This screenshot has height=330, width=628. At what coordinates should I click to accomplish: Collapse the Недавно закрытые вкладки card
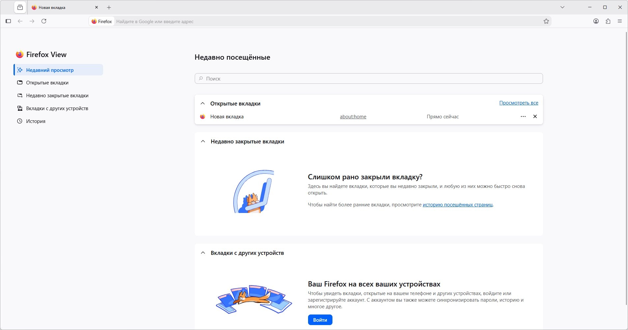203,141
